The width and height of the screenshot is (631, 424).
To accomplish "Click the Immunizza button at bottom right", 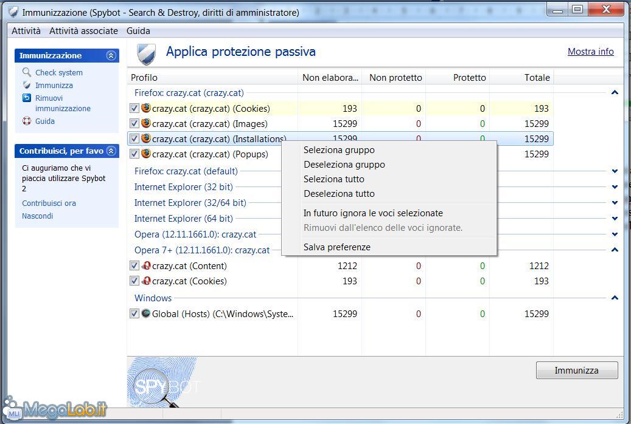I will (577, 370).
